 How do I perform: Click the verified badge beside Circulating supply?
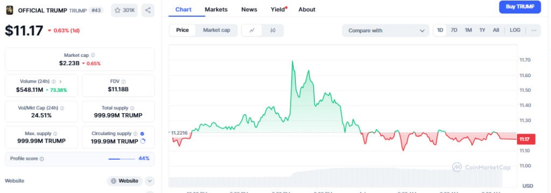(x=142, y=133)
